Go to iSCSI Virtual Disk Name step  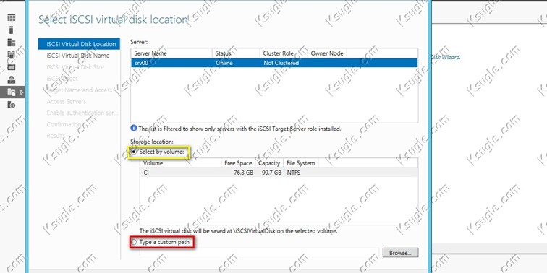(78, 56)
